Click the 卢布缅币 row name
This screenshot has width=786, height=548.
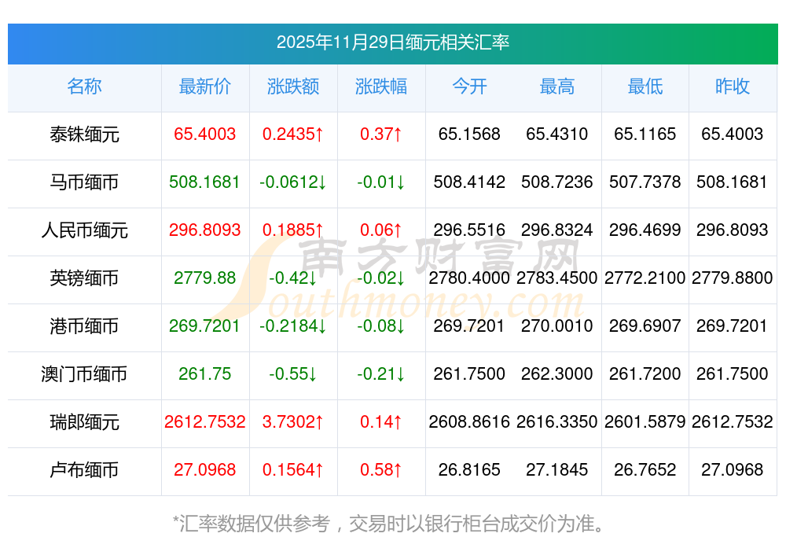pos(84,470)
